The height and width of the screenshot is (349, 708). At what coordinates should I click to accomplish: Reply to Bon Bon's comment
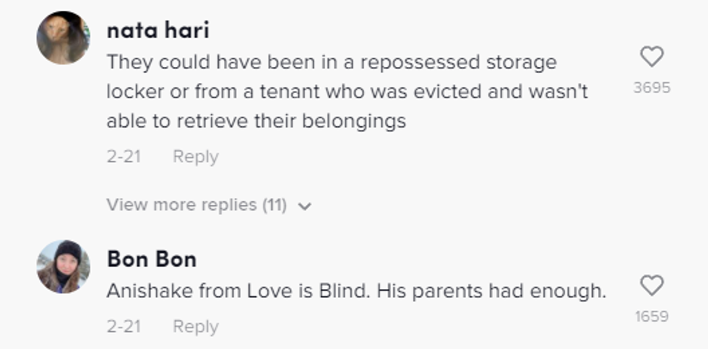coord(195,326)
